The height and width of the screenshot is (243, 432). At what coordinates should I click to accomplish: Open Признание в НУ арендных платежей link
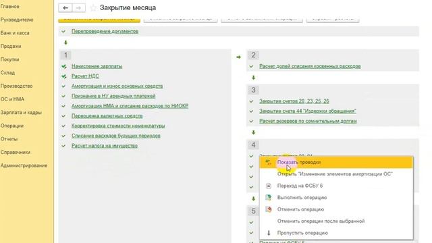point(113,96)
